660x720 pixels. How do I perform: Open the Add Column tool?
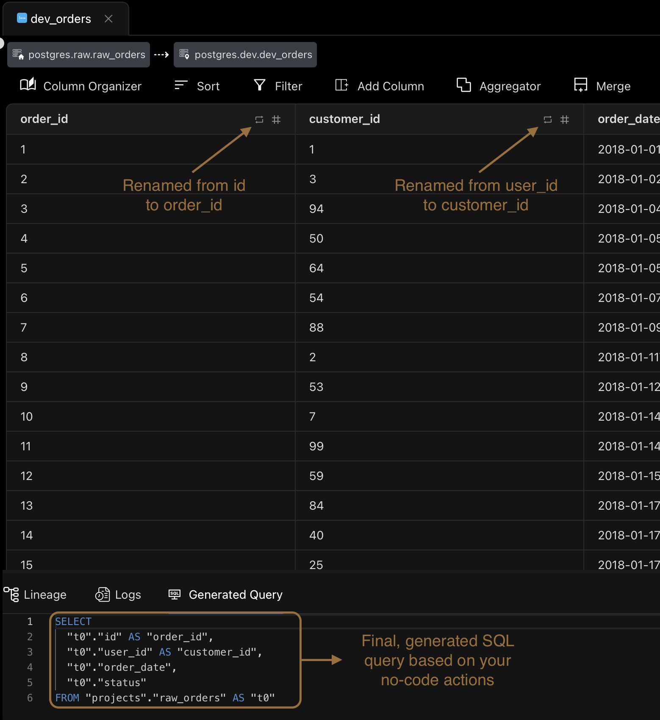tap(380, 86)
